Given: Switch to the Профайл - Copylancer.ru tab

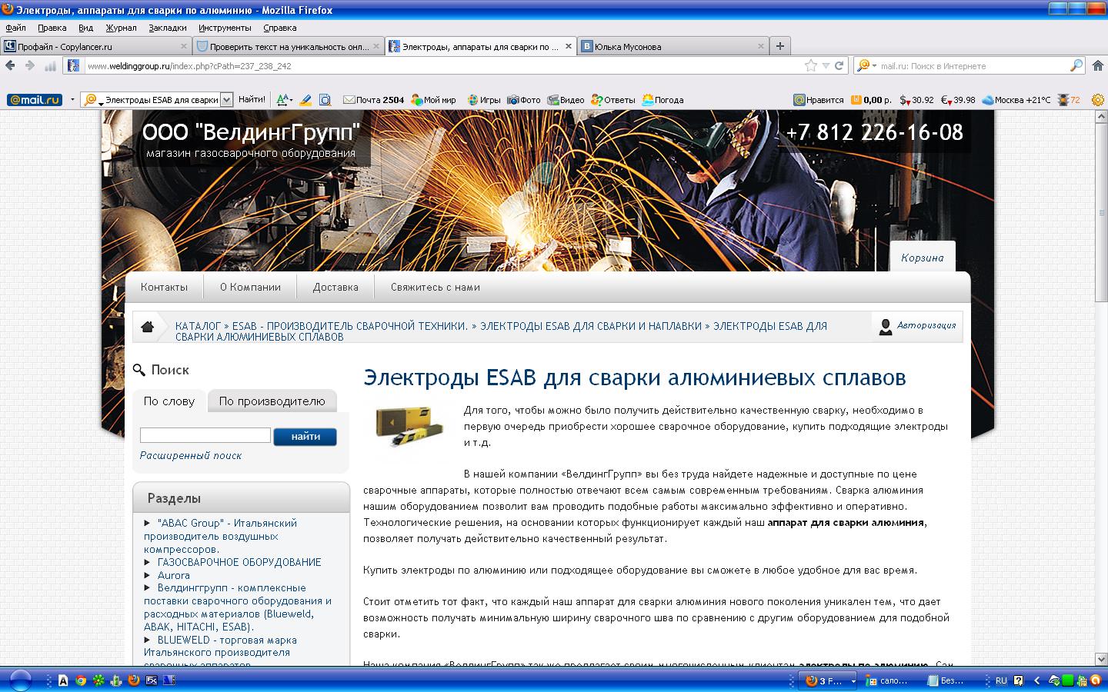Looking at the screenshot, I should [96, 46].
